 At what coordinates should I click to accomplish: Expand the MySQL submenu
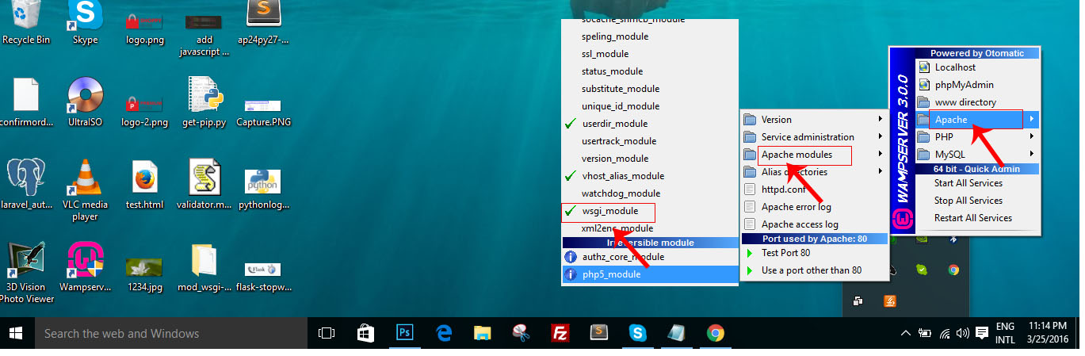(976, 155)
